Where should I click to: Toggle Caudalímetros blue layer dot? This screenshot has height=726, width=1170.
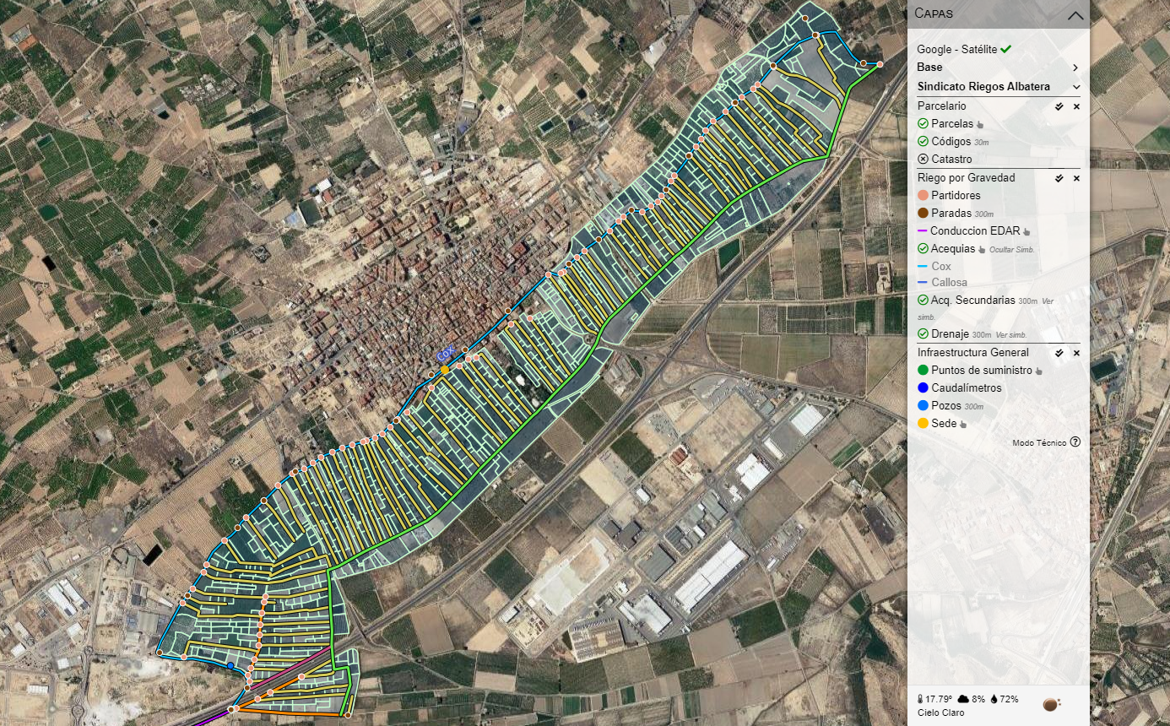point(923,388)
